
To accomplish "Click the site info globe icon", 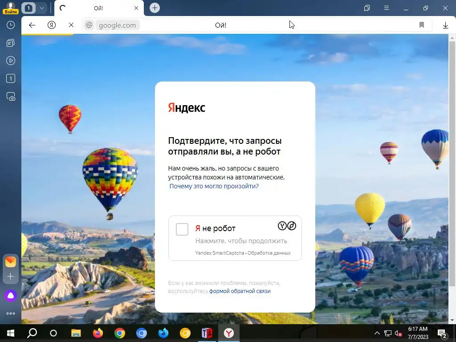I will click(x=89, y=25).
